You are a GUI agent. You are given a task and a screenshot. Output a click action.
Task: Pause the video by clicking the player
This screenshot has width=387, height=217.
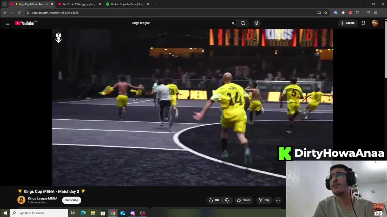[x=192, y=107]
